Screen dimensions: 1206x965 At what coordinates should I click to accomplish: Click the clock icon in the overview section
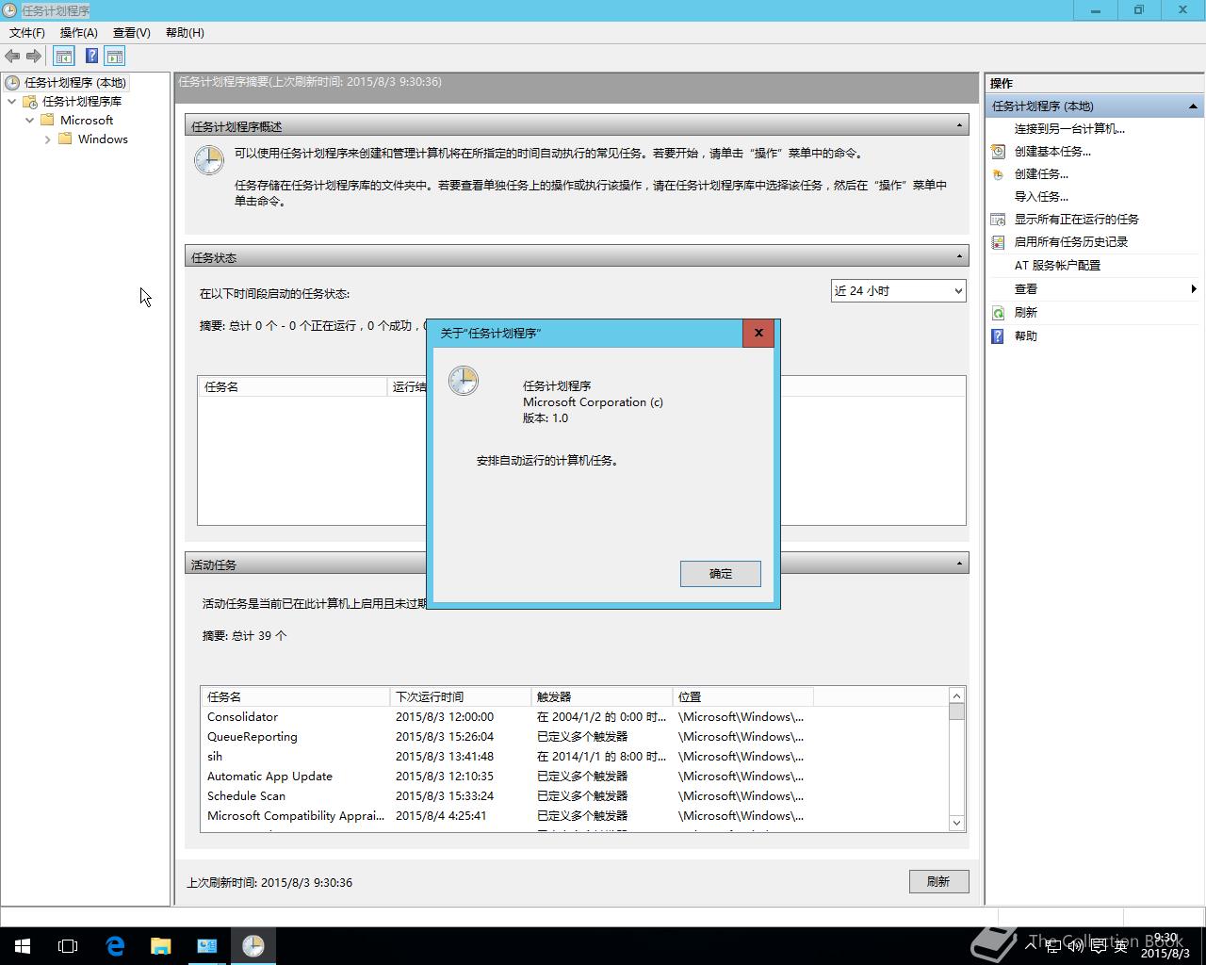pos(208,159)
